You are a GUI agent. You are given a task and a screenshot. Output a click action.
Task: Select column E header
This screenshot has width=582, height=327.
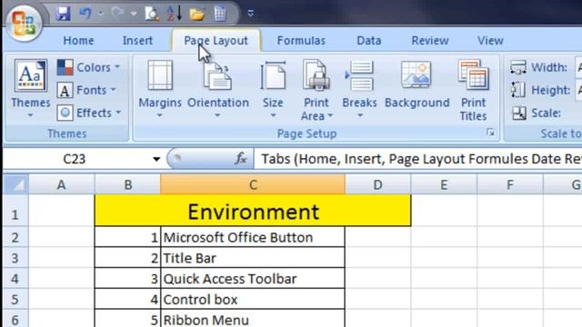coord(444,184)
